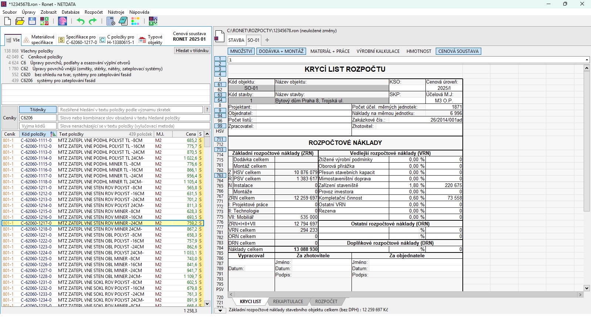Toggle the DODÁVKA + MONTÁŽ view
591x319 pixels.
(281, 51)
